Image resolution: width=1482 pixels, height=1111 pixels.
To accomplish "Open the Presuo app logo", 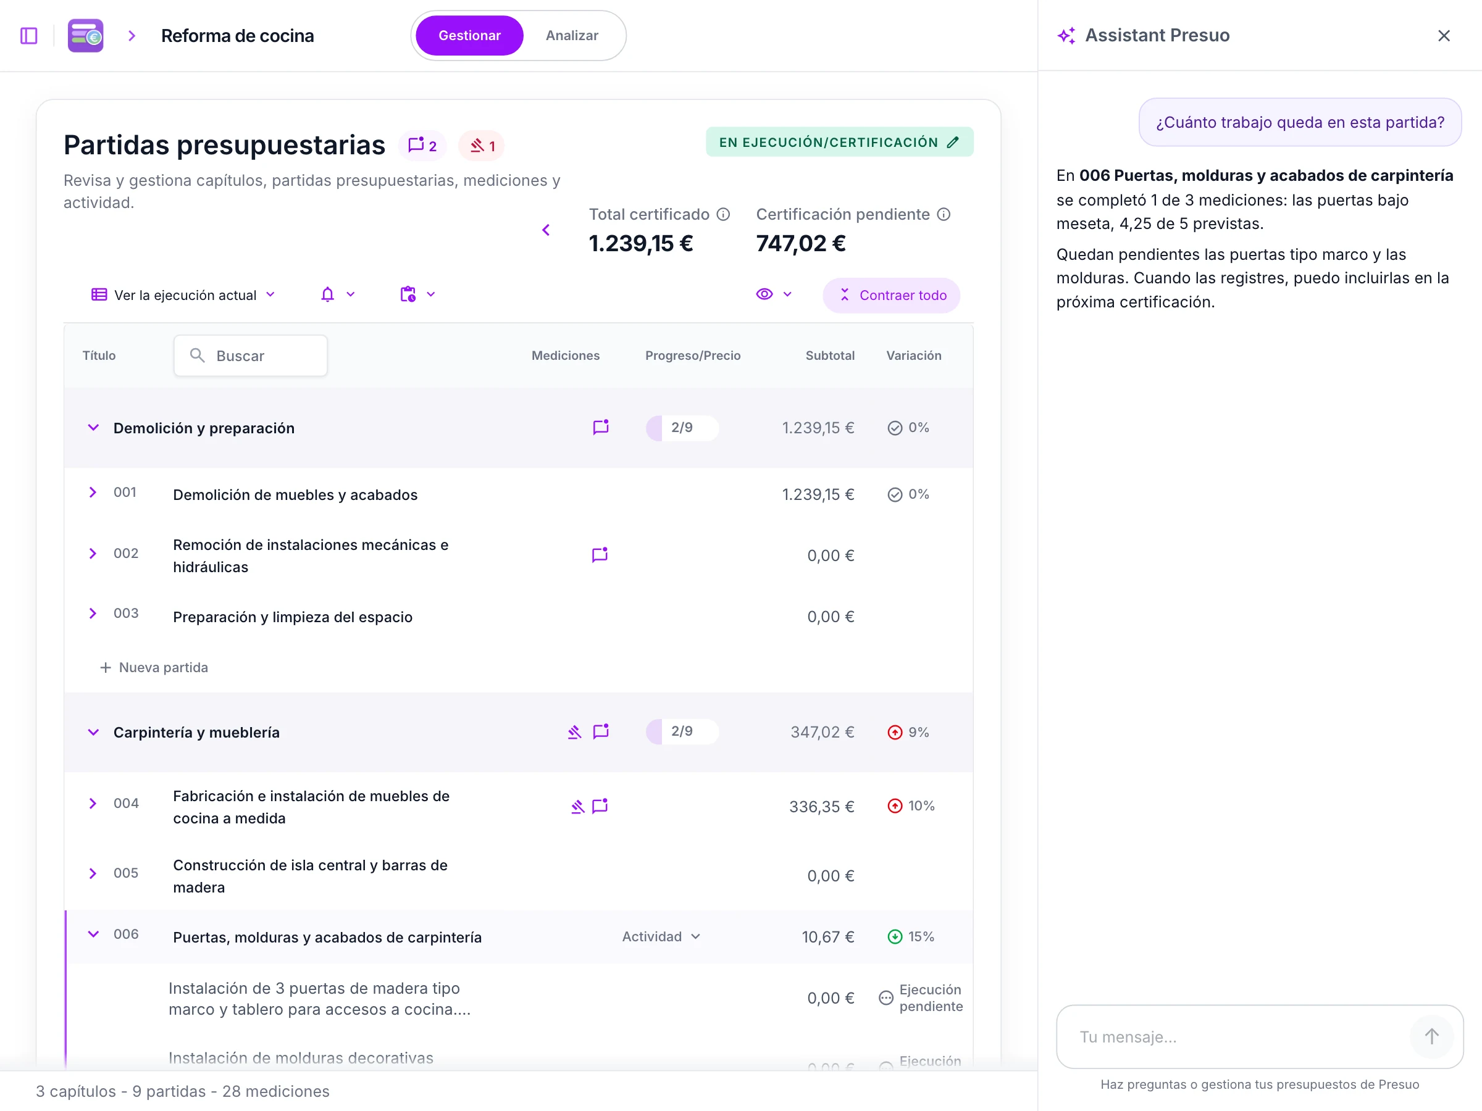I will pos(86,36).
